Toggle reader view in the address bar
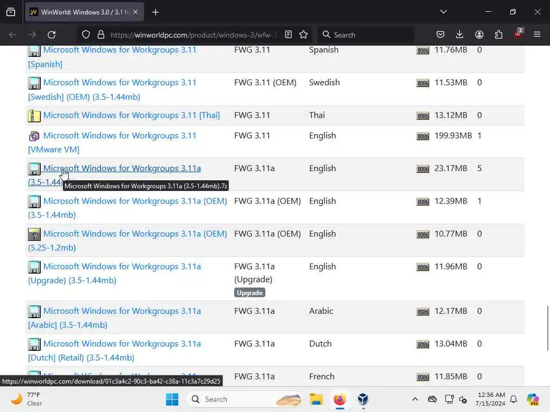 (x=288, y=35)
